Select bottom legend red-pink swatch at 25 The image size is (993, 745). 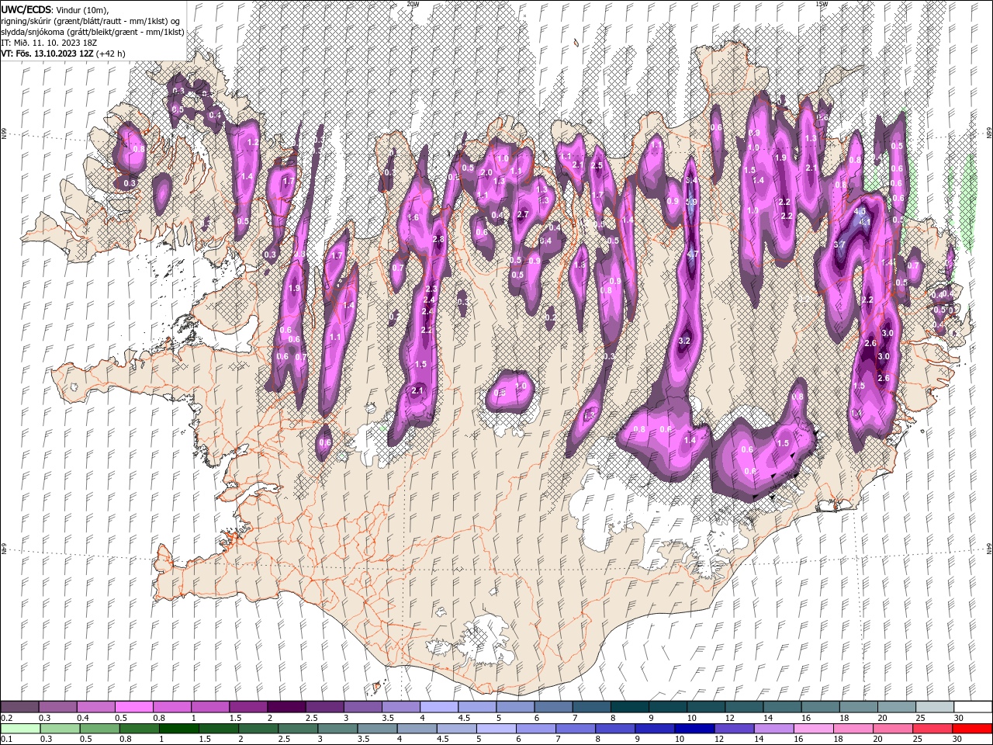point(932,729)
